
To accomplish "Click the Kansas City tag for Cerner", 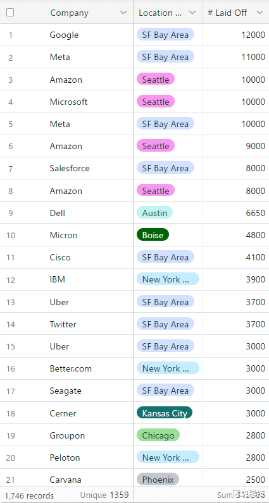I will [165, 413].
